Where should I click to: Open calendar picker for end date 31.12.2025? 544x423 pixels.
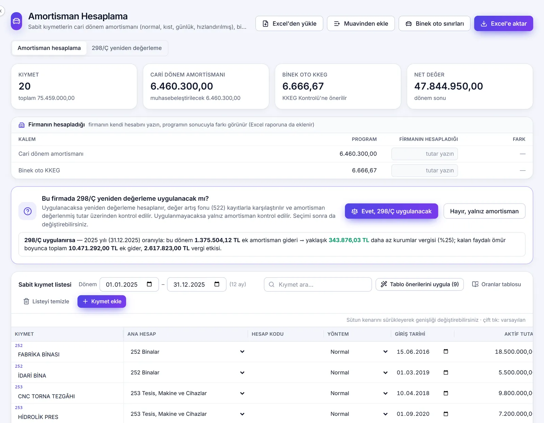coord(217,284)
